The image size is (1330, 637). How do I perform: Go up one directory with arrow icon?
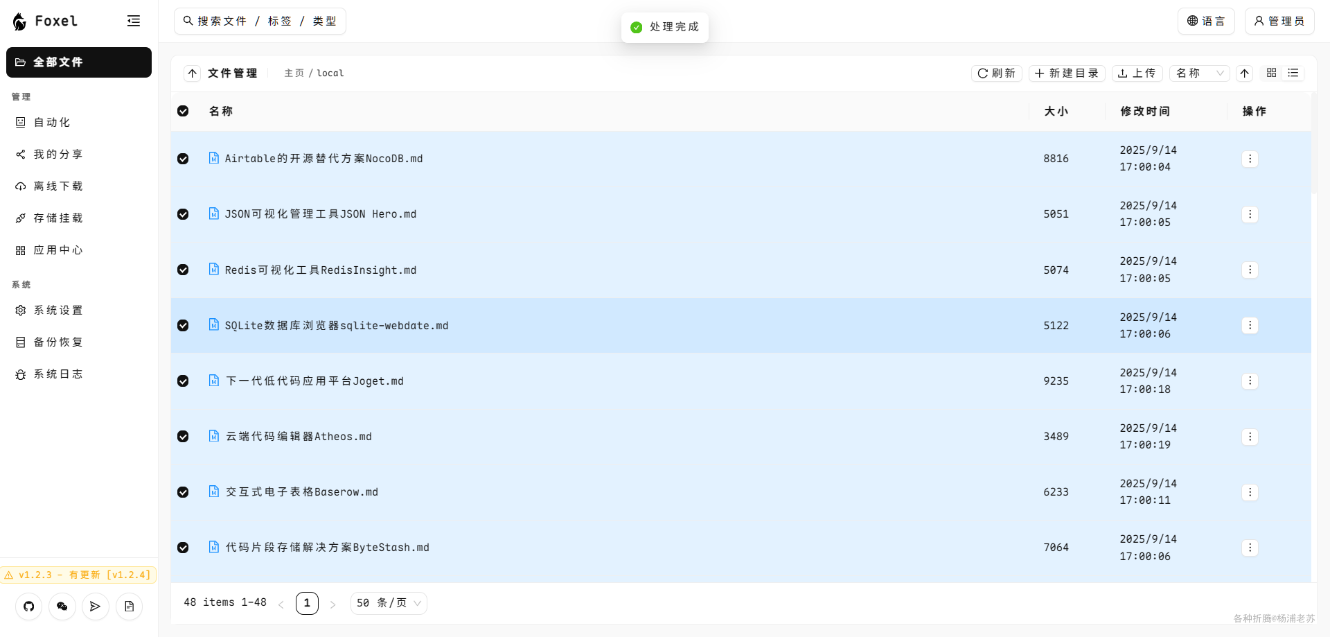(x=193, y=73)
